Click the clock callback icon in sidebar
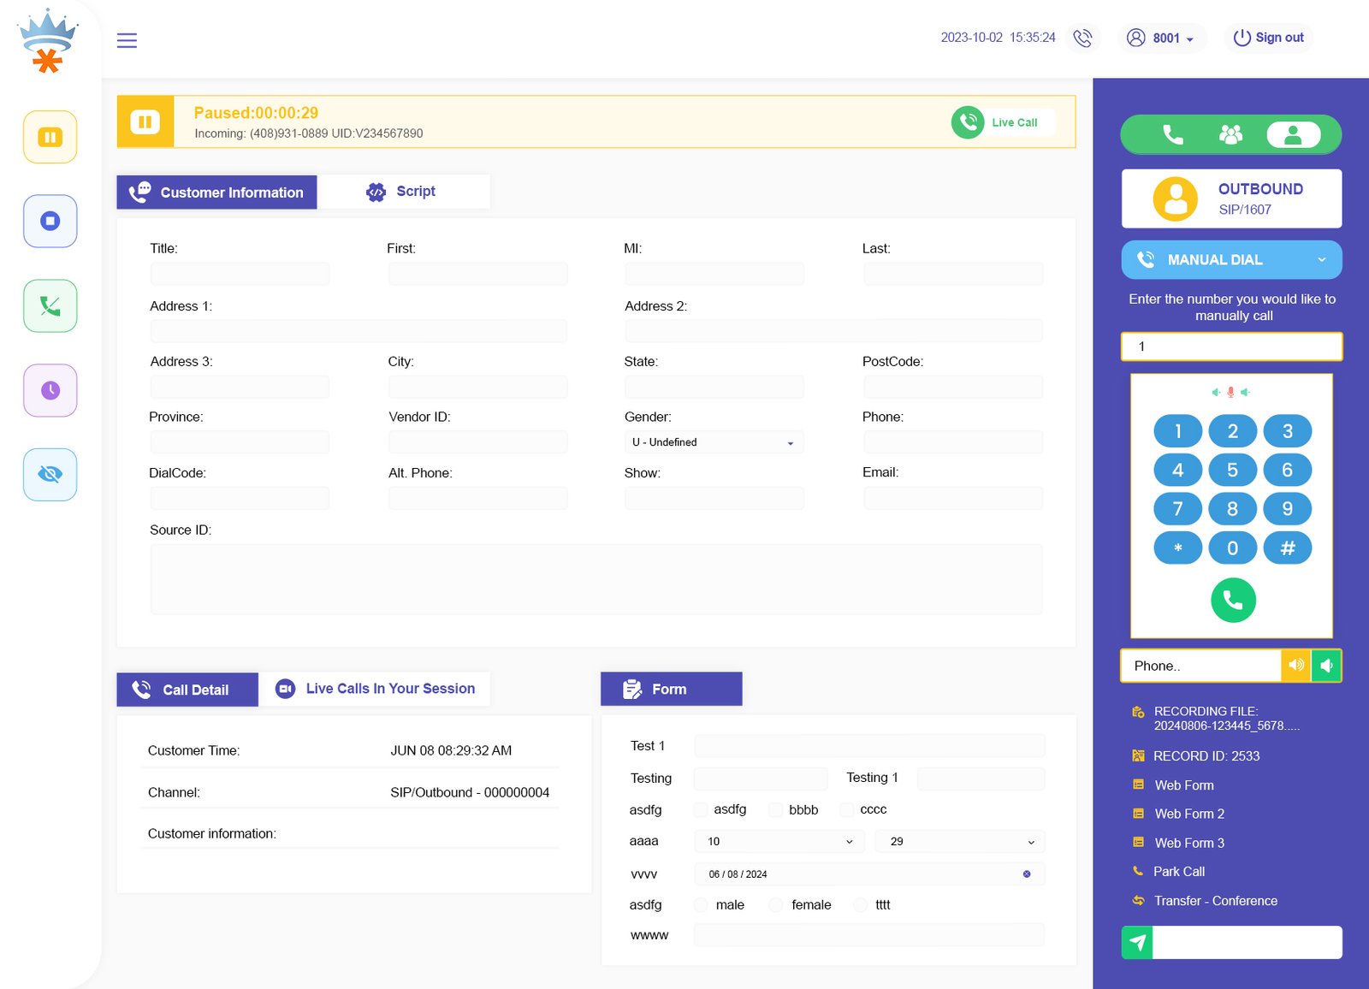Viewport: 1369px width, 989px height. (x=50, y=390)
